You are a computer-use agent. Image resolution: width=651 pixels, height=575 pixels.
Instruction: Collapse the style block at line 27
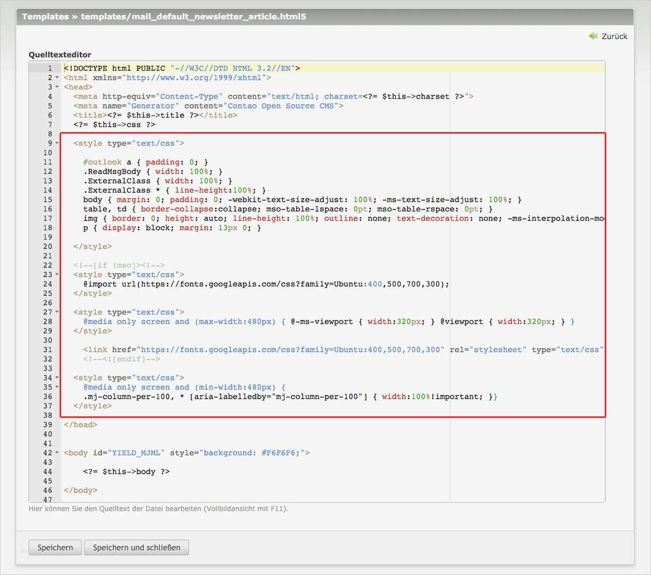pos(57,312)
